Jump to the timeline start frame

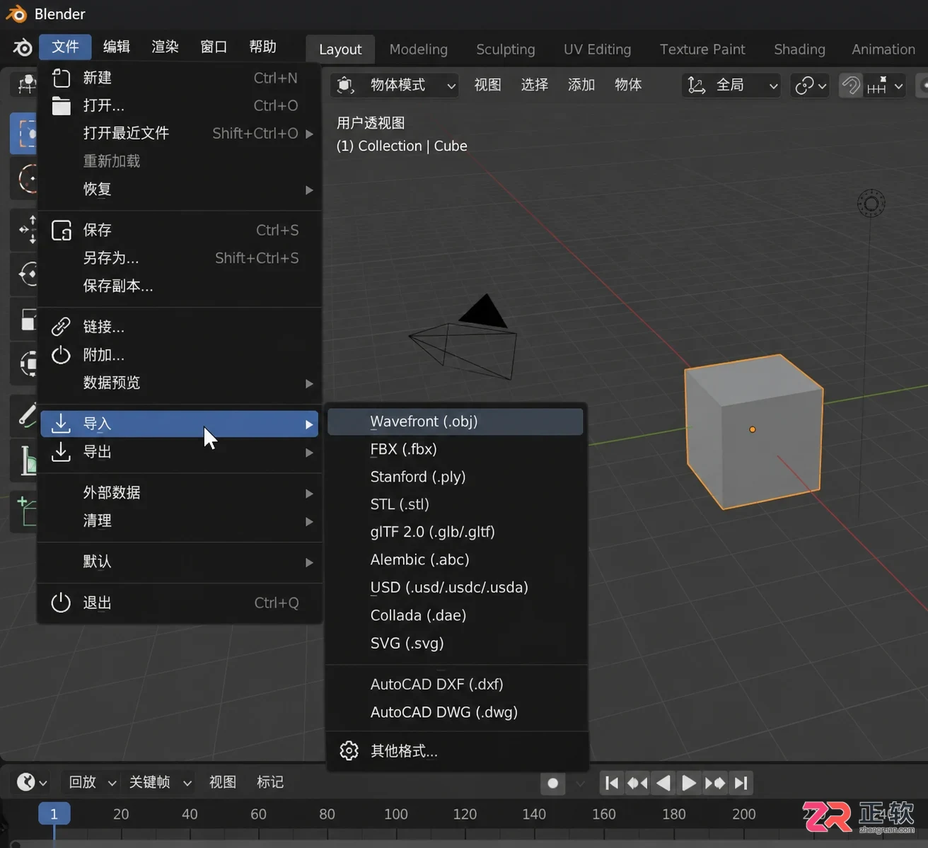[x=612, y=783]
